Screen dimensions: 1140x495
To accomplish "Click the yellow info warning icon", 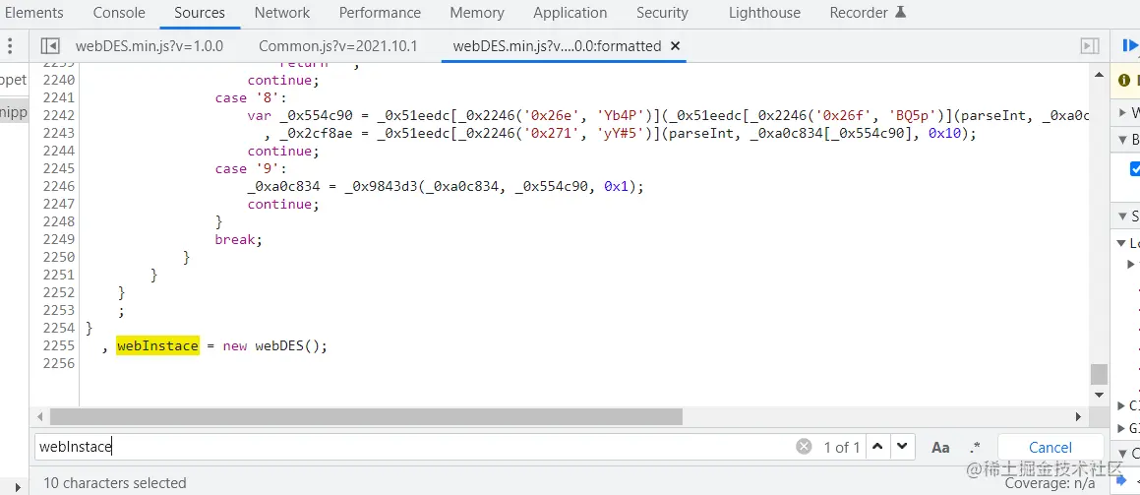I will pos(1124,80).
